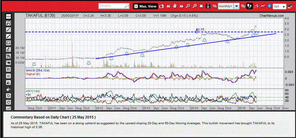The width and height of the screenshot is (296, 138).
Task: Click the 2014 label on the time axis
Action: coord(194,108)
